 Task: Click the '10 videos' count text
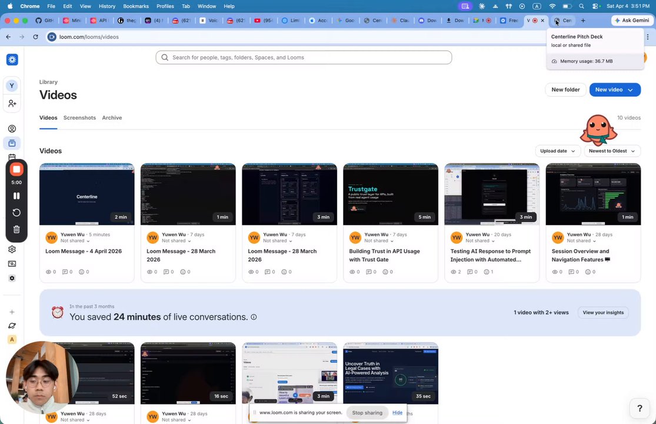[629, 118]
